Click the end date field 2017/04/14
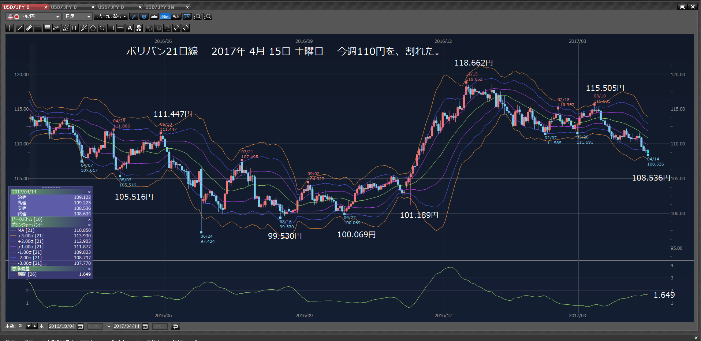The height and width of the screenshot is (341, 701). coord(127,326)
